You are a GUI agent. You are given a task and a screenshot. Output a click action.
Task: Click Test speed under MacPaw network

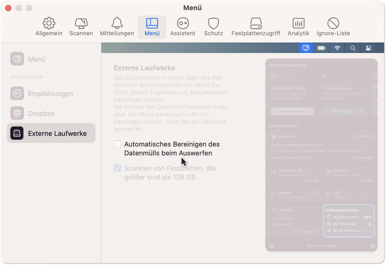(x=308, y=232)
